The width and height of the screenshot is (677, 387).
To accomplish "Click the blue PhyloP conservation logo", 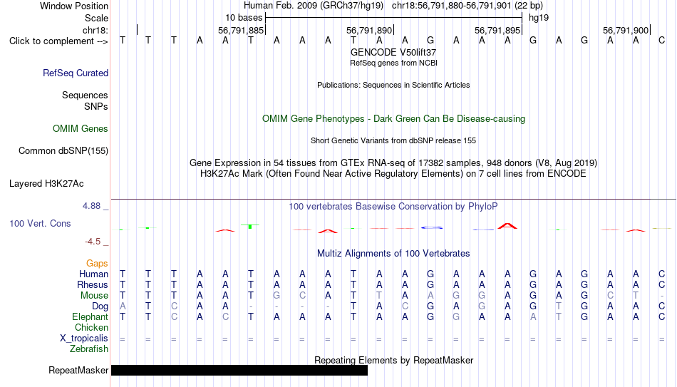I will (432, 227).
